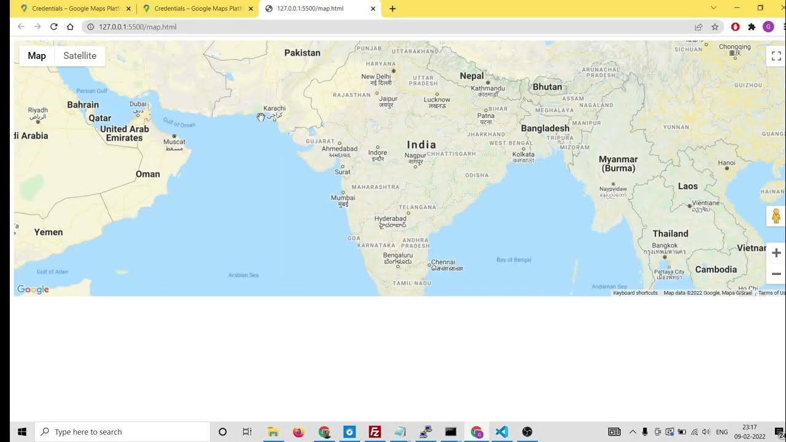Open a new browser tab
Viewport: 786px width, 442px height.
coord(392,9)
